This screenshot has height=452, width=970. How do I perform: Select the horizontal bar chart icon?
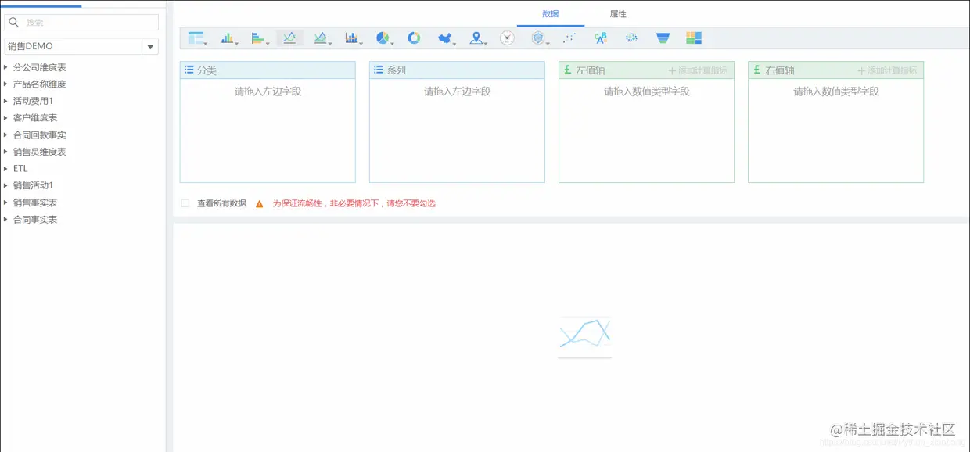coord(258,38)
